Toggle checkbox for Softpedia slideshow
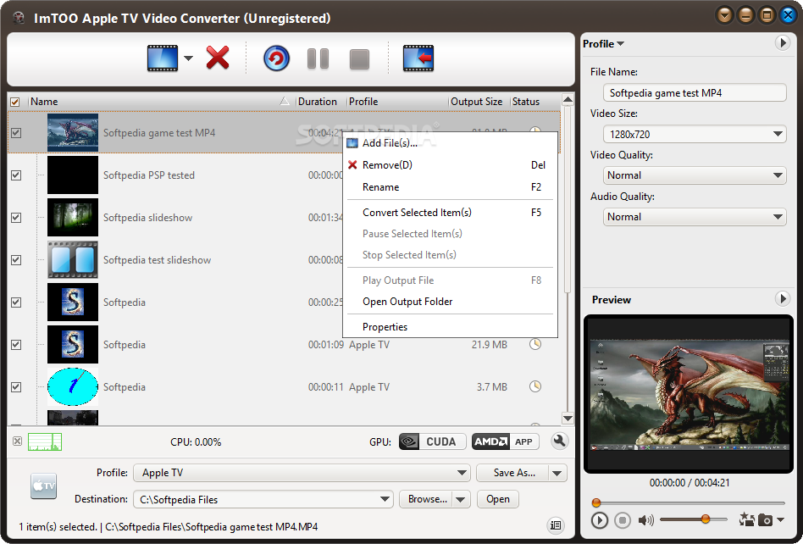803x544 pixels. pyautogui.click(x=16, y=217)
